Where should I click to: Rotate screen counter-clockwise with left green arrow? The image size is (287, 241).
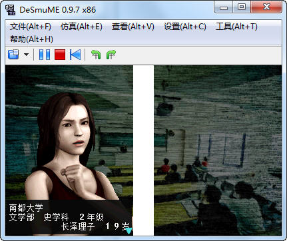96,55
